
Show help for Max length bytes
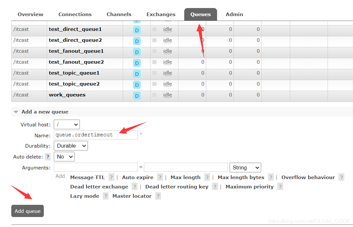(x=271, y=177)
